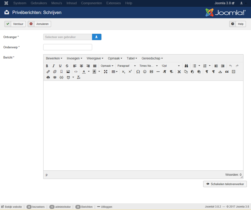Open the Paragraaf block format dropdown
The width and height of the screenshot is (251, 210).
tap(127, 66)
